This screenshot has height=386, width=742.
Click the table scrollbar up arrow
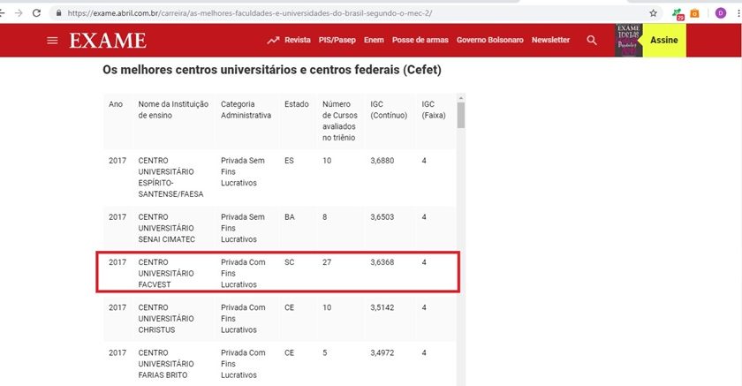pos(461,98)
